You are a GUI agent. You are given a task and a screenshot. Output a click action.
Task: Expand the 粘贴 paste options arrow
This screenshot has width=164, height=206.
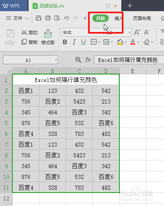16,42
